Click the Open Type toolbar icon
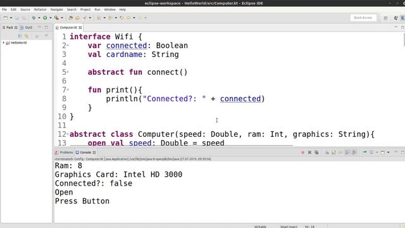The image size is (405, 228). pos(77,18)
